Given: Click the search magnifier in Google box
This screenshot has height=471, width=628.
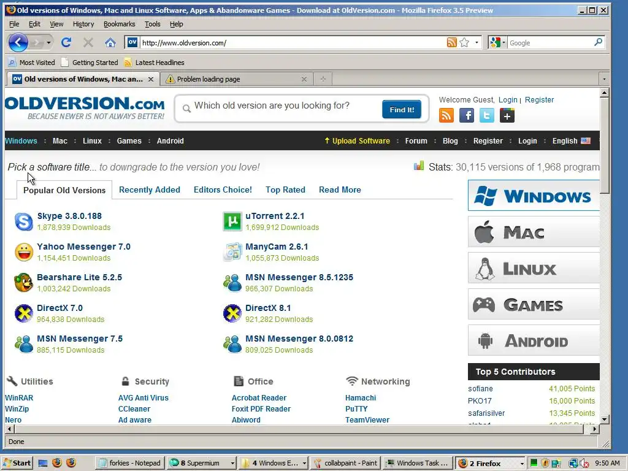Looking at the screenshot, I should (x=598, y=42).
